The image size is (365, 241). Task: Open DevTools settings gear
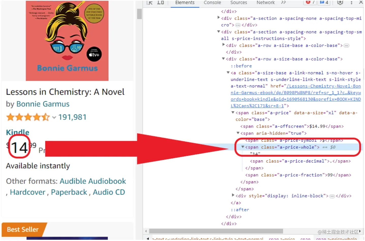[340, 3]
